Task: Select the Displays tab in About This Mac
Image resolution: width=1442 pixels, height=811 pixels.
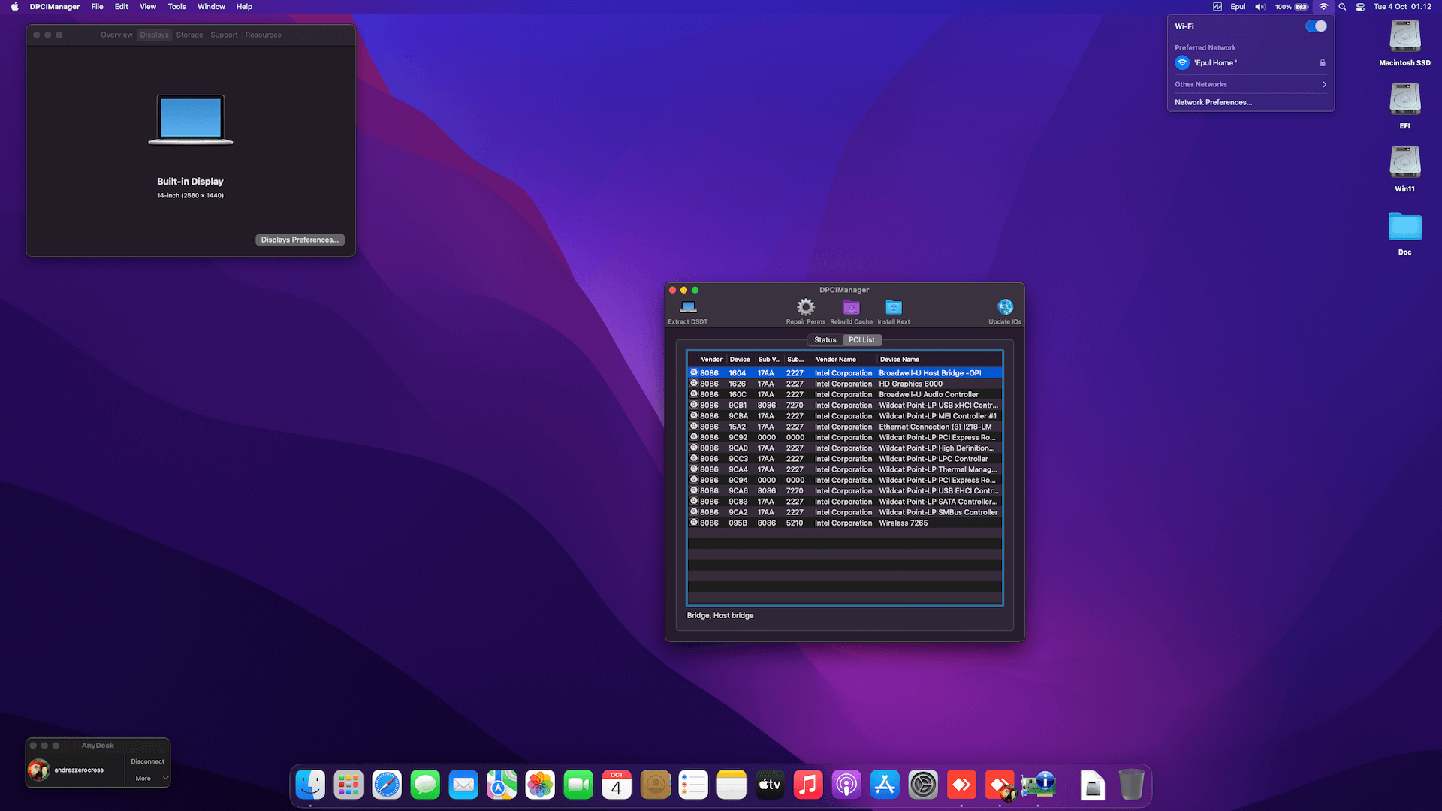Action: click(154, 35)
